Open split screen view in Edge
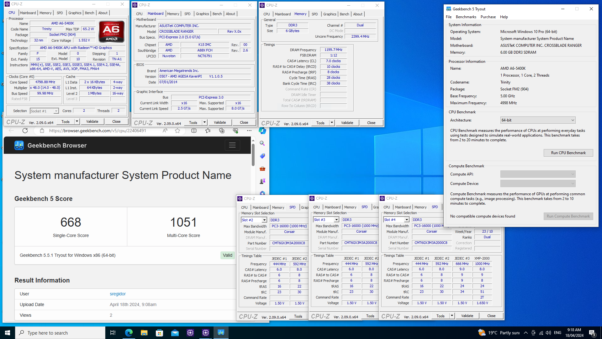The width and height of the screenshot is (602, 339). [194, 131]
